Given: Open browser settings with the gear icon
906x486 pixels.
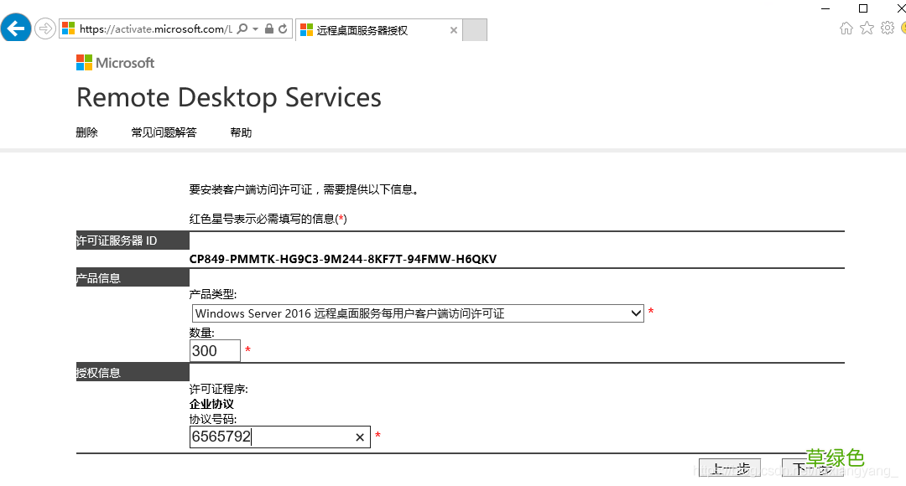Looking at the screenshot, I should (x=888, y=27).
